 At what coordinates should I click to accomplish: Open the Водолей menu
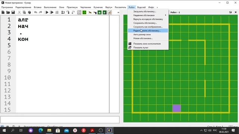pyautogui.click(x=142, y=7)
